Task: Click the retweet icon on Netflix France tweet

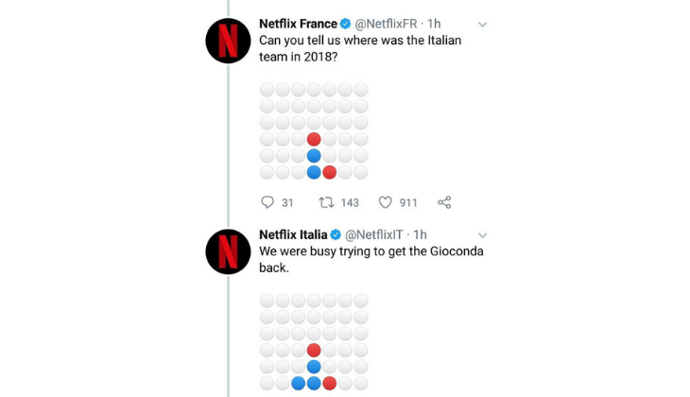Action: [x=326, y=202]
